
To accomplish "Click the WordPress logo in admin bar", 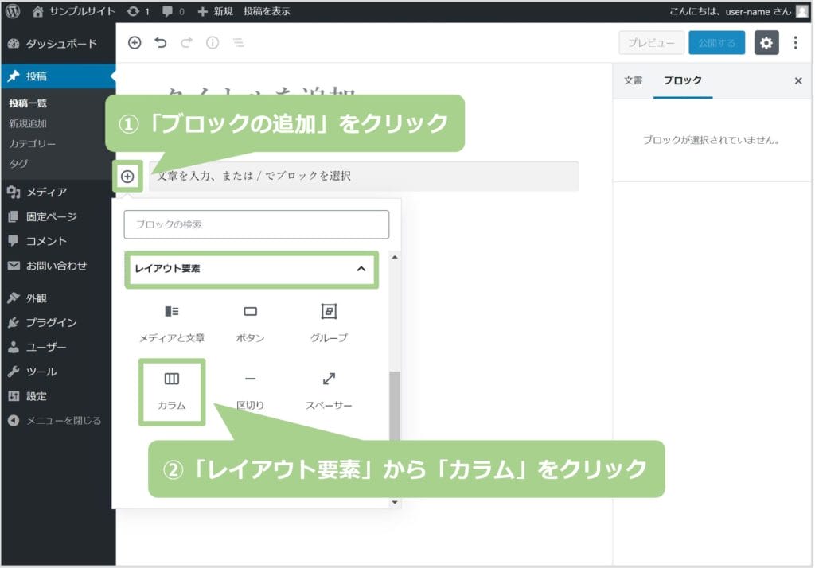I will [13, 11].
